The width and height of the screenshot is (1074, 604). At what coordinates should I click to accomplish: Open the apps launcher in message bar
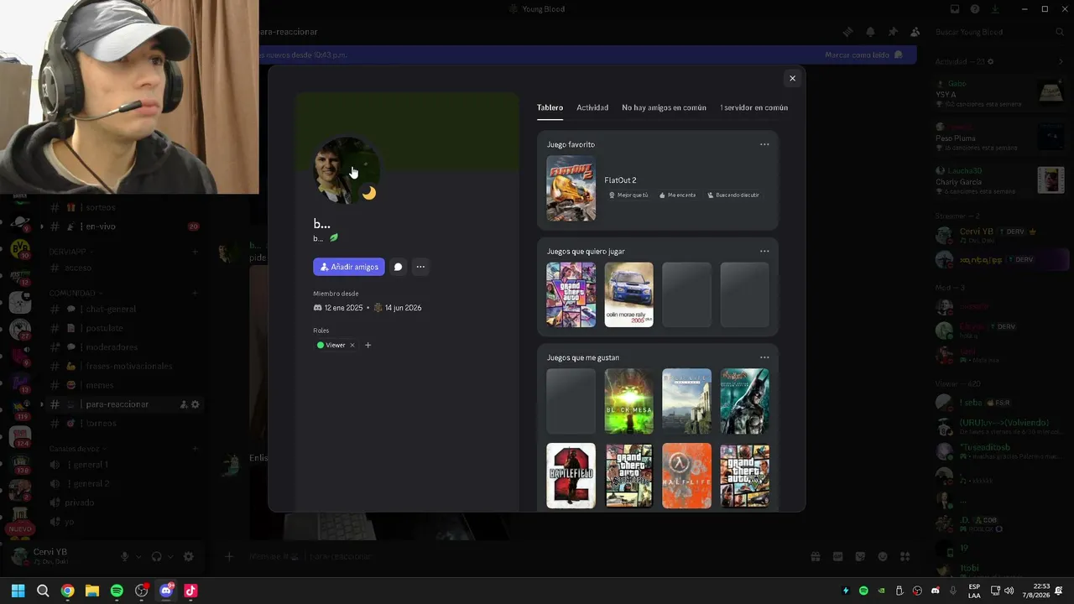pyautogui.click(x=905, y=556)
